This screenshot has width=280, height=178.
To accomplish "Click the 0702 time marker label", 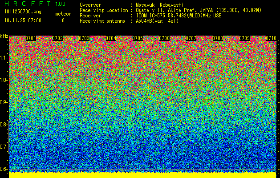I will [x=57, y=38].
